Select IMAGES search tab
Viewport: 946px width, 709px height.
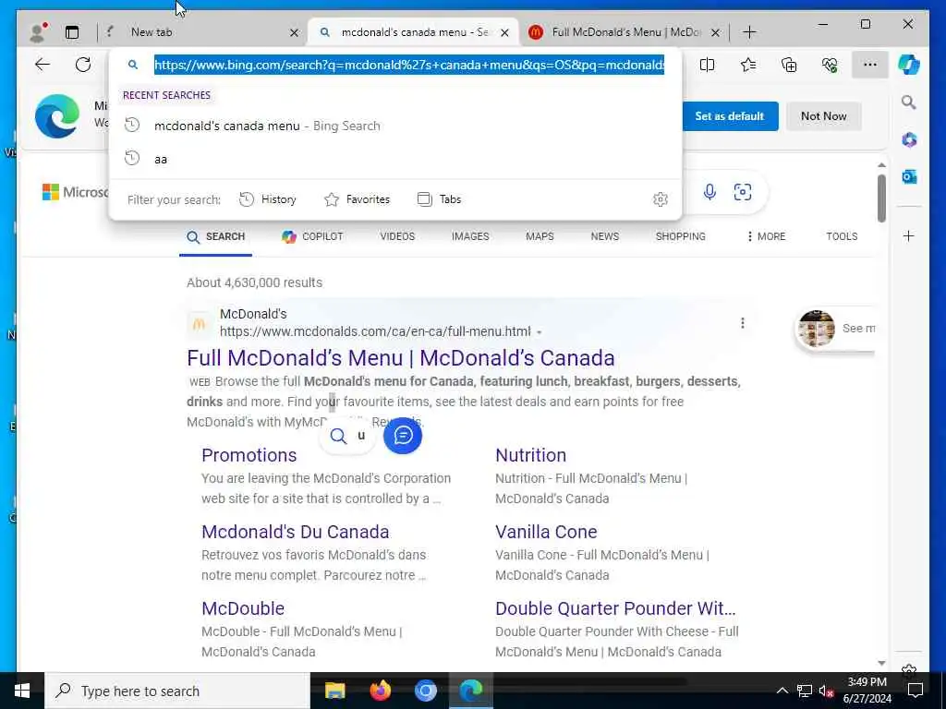[470, 236]
